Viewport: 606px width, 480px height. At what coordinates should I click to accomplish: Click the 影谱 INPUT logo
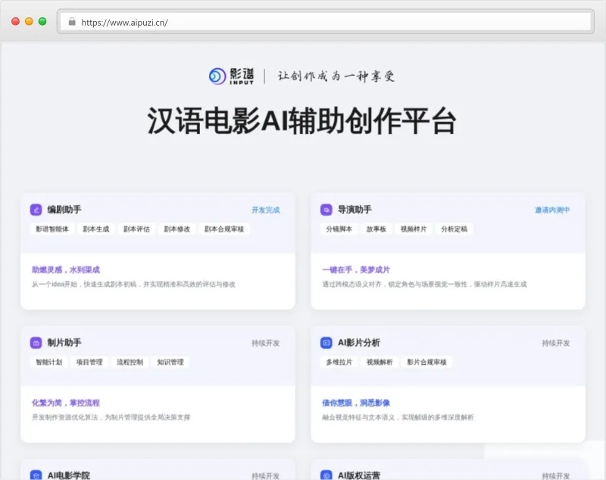(232, 76)
